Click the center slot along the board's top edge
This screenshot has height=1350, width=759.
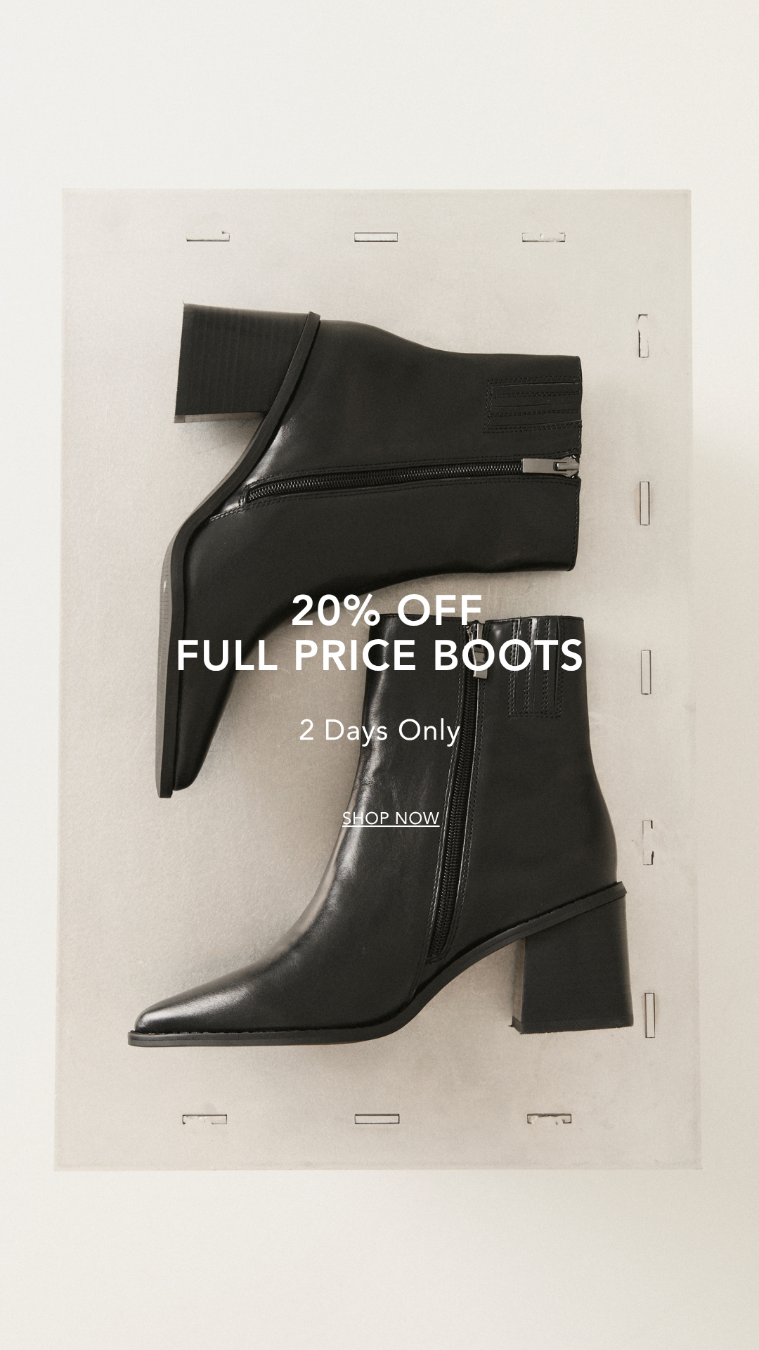point(376,237)
